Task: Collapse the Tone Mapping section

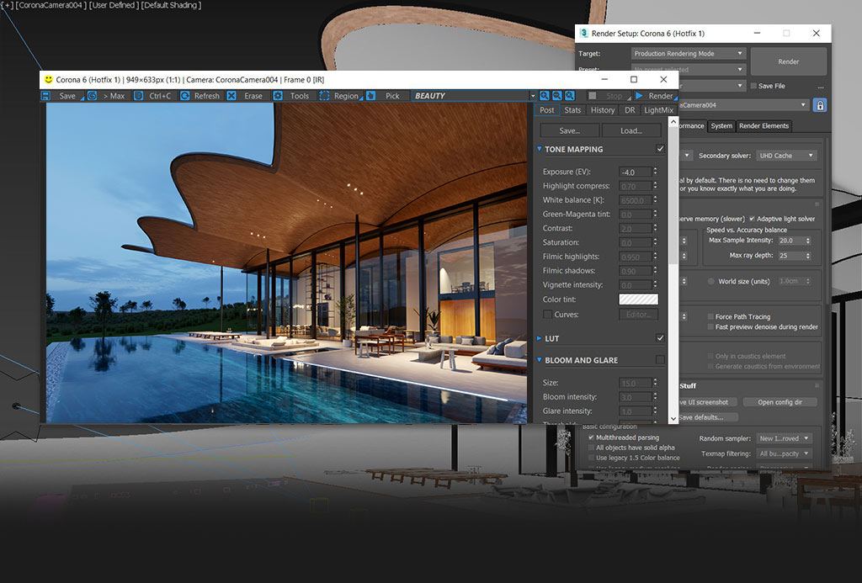Action: pyautogui.click(x=539, y=149)
